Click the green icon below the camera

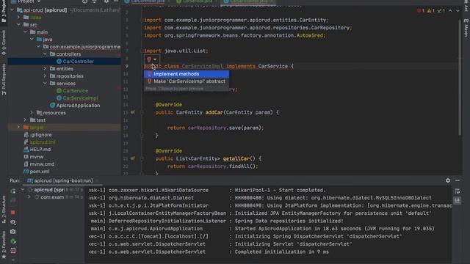pos(13,241)
